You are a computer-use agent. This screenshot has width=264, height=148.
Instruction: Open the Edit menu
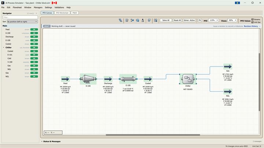(x=8, y=8)
